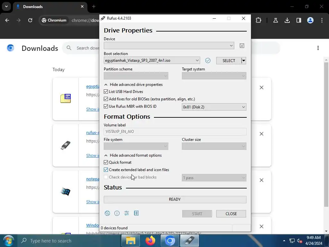Show egyptianhak ISO in folder
This screenshot has height=247, width=329.
point(93,109)
